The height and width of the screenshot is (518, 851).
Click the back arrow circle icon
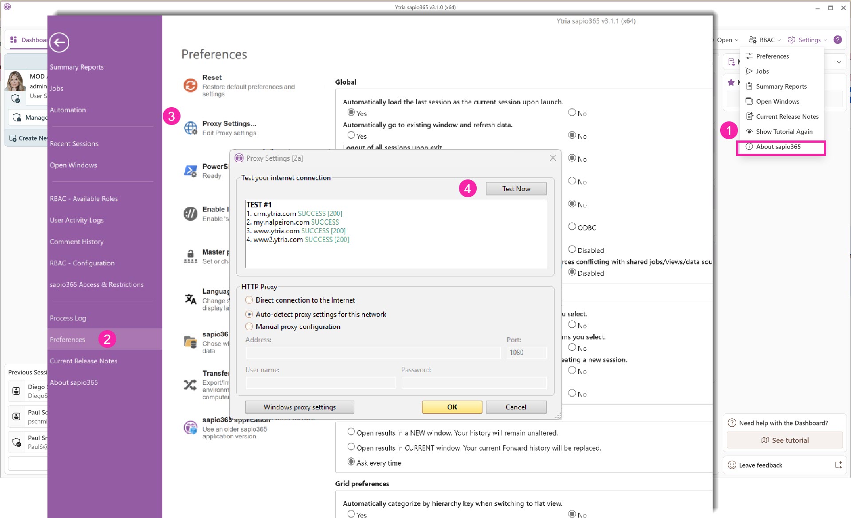[59, 43]
